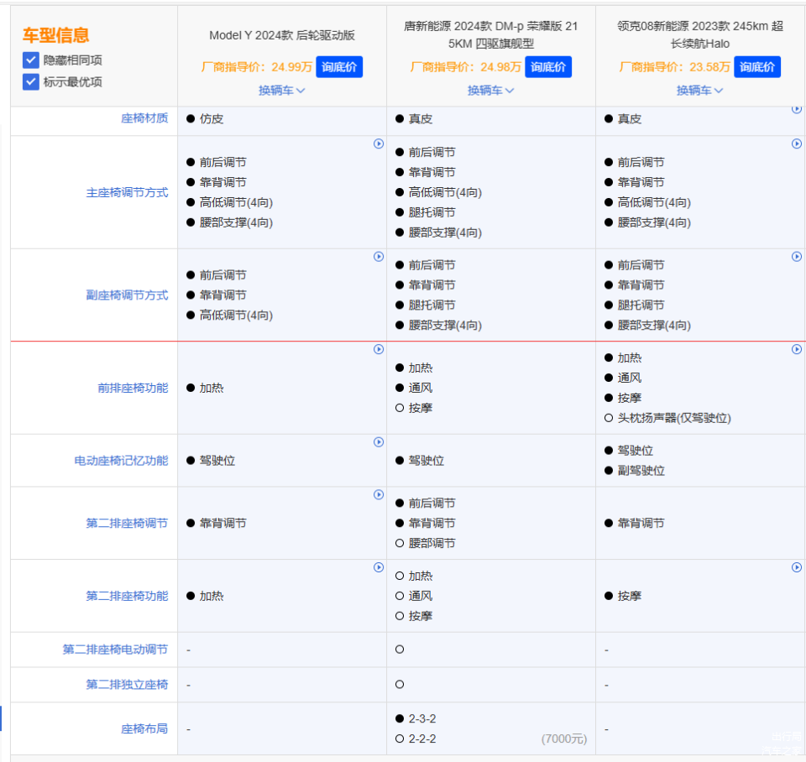Click play icon in 领克08 座椅材质 cell
This screenshot has height=762, width=806.
(797, 109)
